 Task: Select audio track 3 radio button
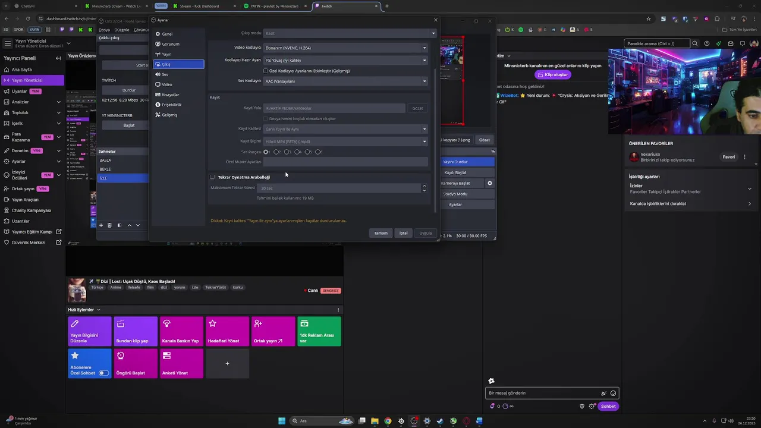[287, 152]
